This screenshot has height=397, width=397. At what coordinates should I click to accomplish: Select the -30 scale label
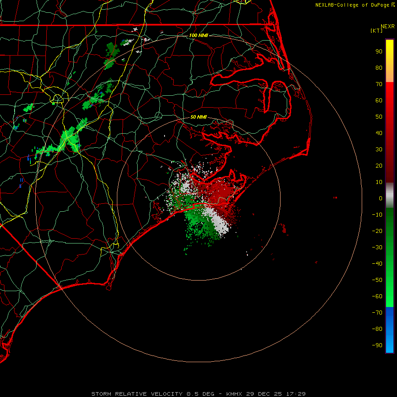click(377, 247)
